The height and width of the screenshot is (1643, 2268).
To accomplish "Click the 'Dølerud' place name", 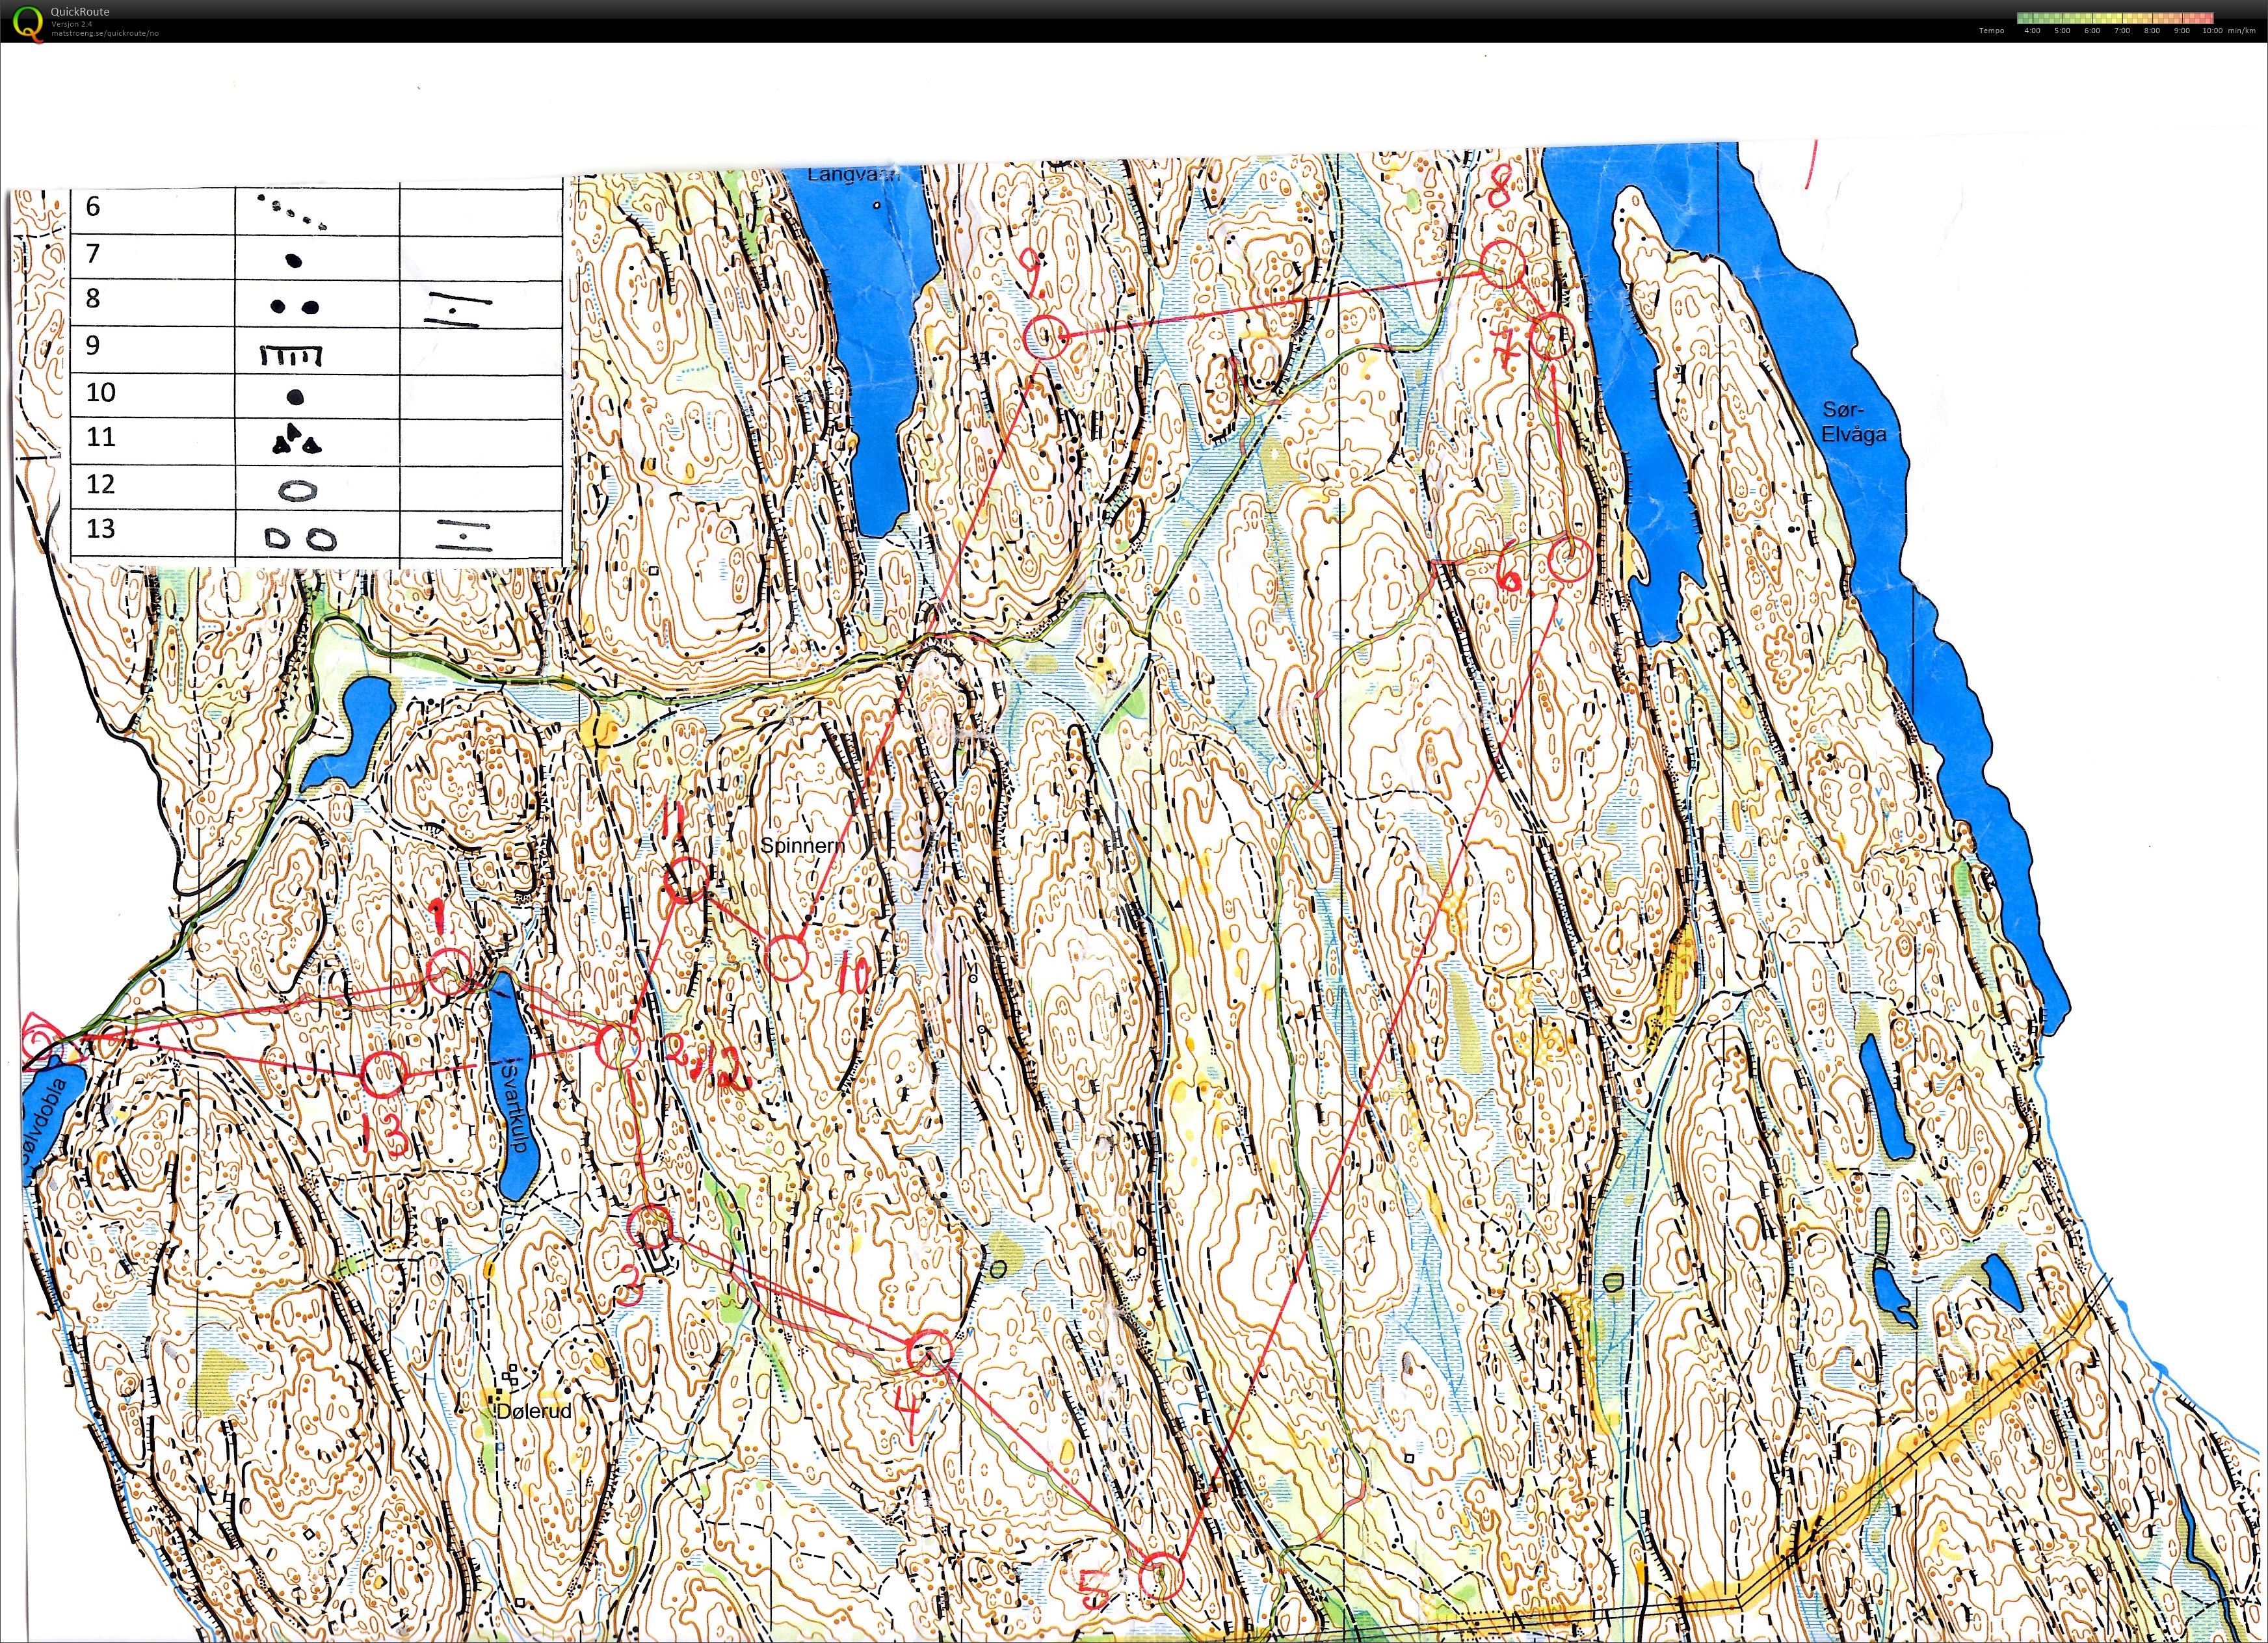I will pyautogui.click(x=534, y=1411).
